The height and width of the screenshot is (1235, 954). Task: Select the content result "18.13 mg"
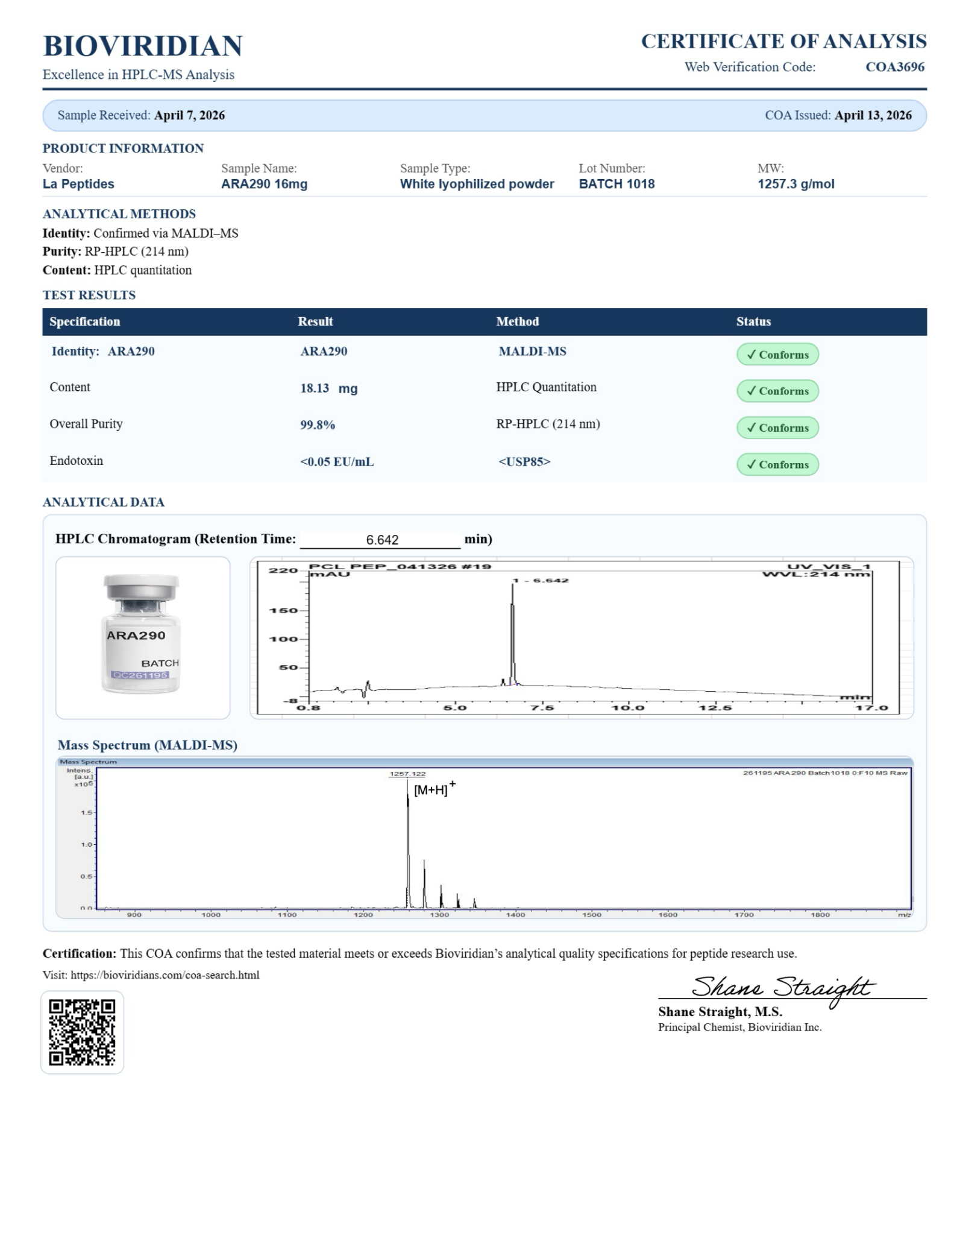329,388
